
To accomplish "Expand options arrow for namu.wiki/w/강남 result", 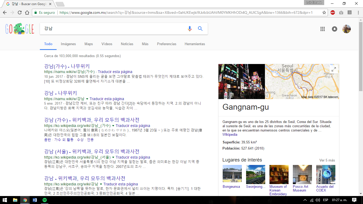I will click(87, 99).
